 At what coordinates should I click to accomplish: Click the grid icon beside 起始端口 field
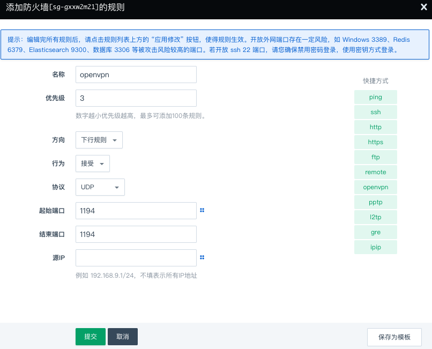202,210
